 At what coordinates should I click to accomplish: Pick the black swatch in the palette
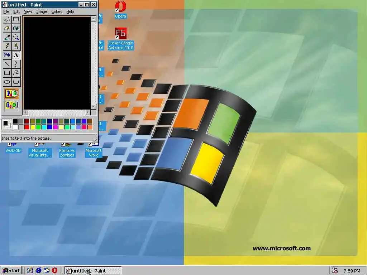(15, 121)
